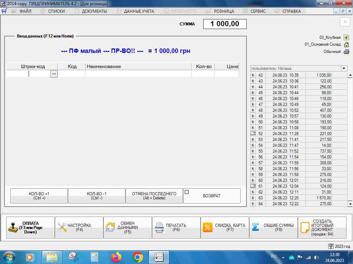Click СОЗДАТЬ ИТОГОВЫЙ ДОКУМЕНТ button

coord(322,228)
